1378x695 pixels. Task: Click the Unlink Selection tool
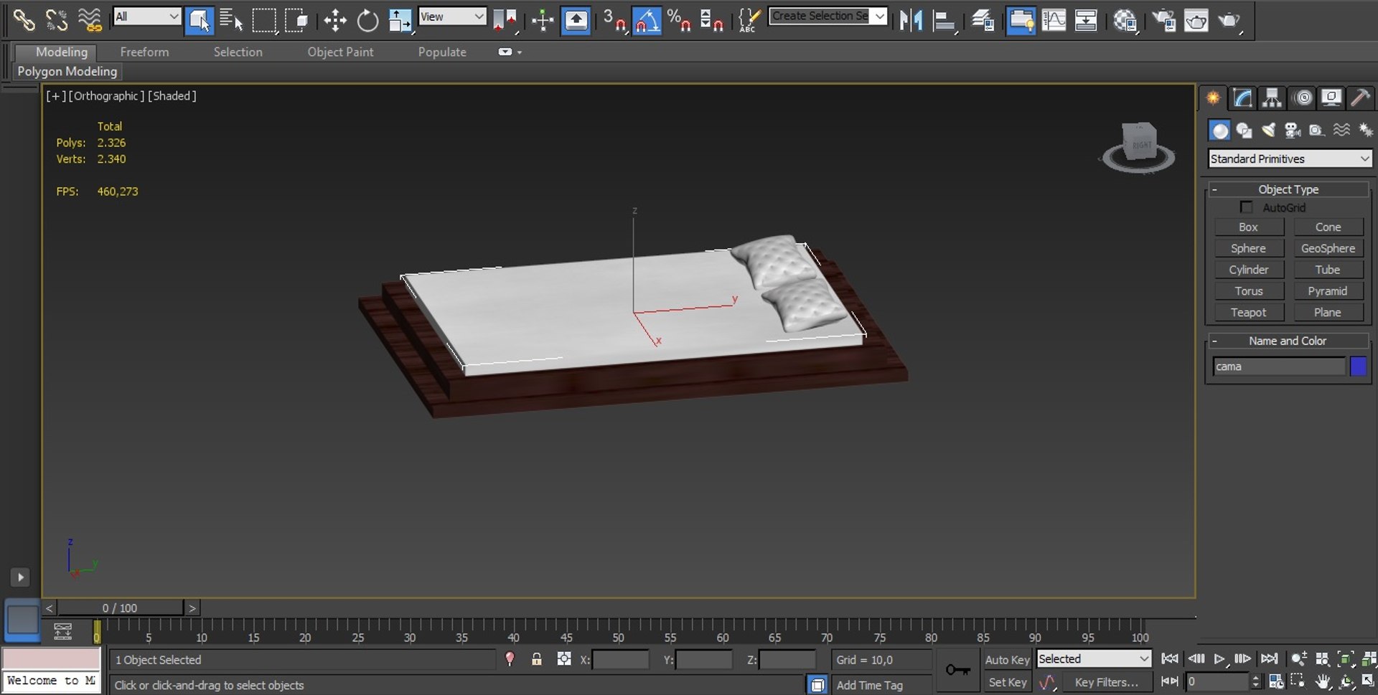click(57, 19)
